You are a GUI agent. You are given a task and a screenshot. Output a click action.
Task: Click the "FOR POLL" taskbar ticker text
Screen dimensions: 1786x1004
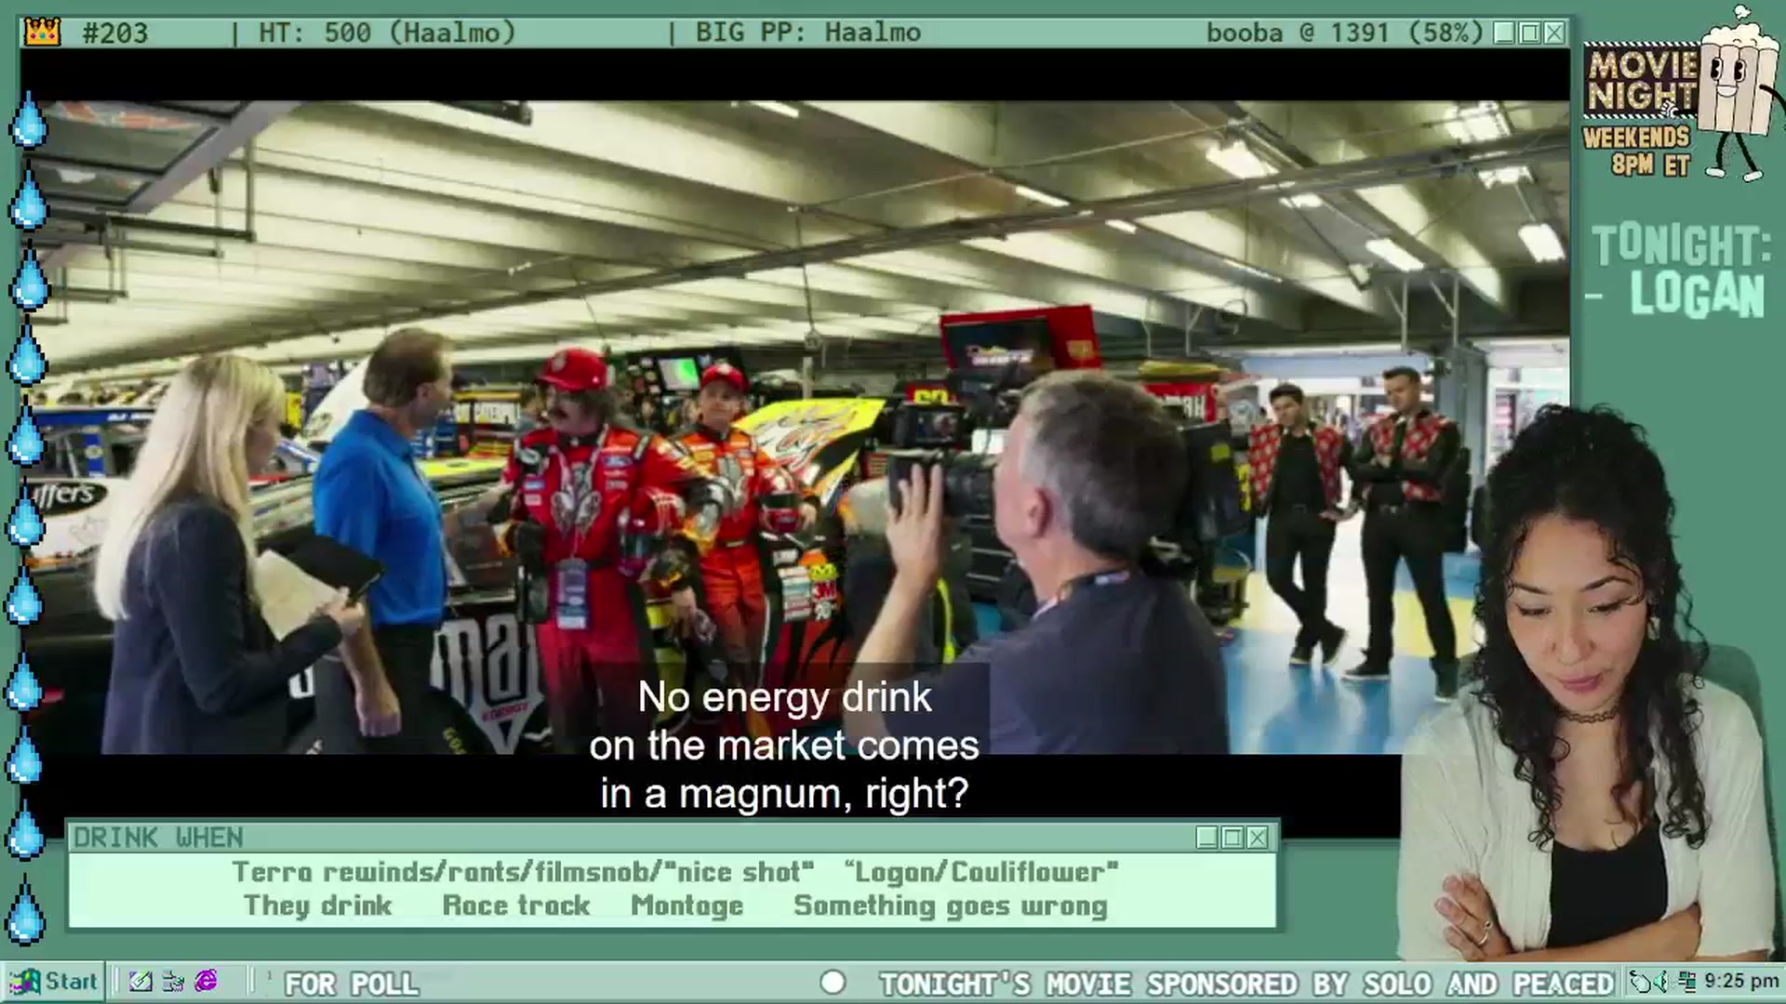click(352, 984)
